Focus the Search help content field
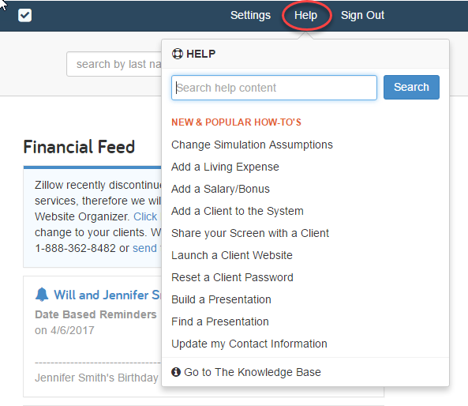Screen dimensions: 468x406 tap(274, 88)
